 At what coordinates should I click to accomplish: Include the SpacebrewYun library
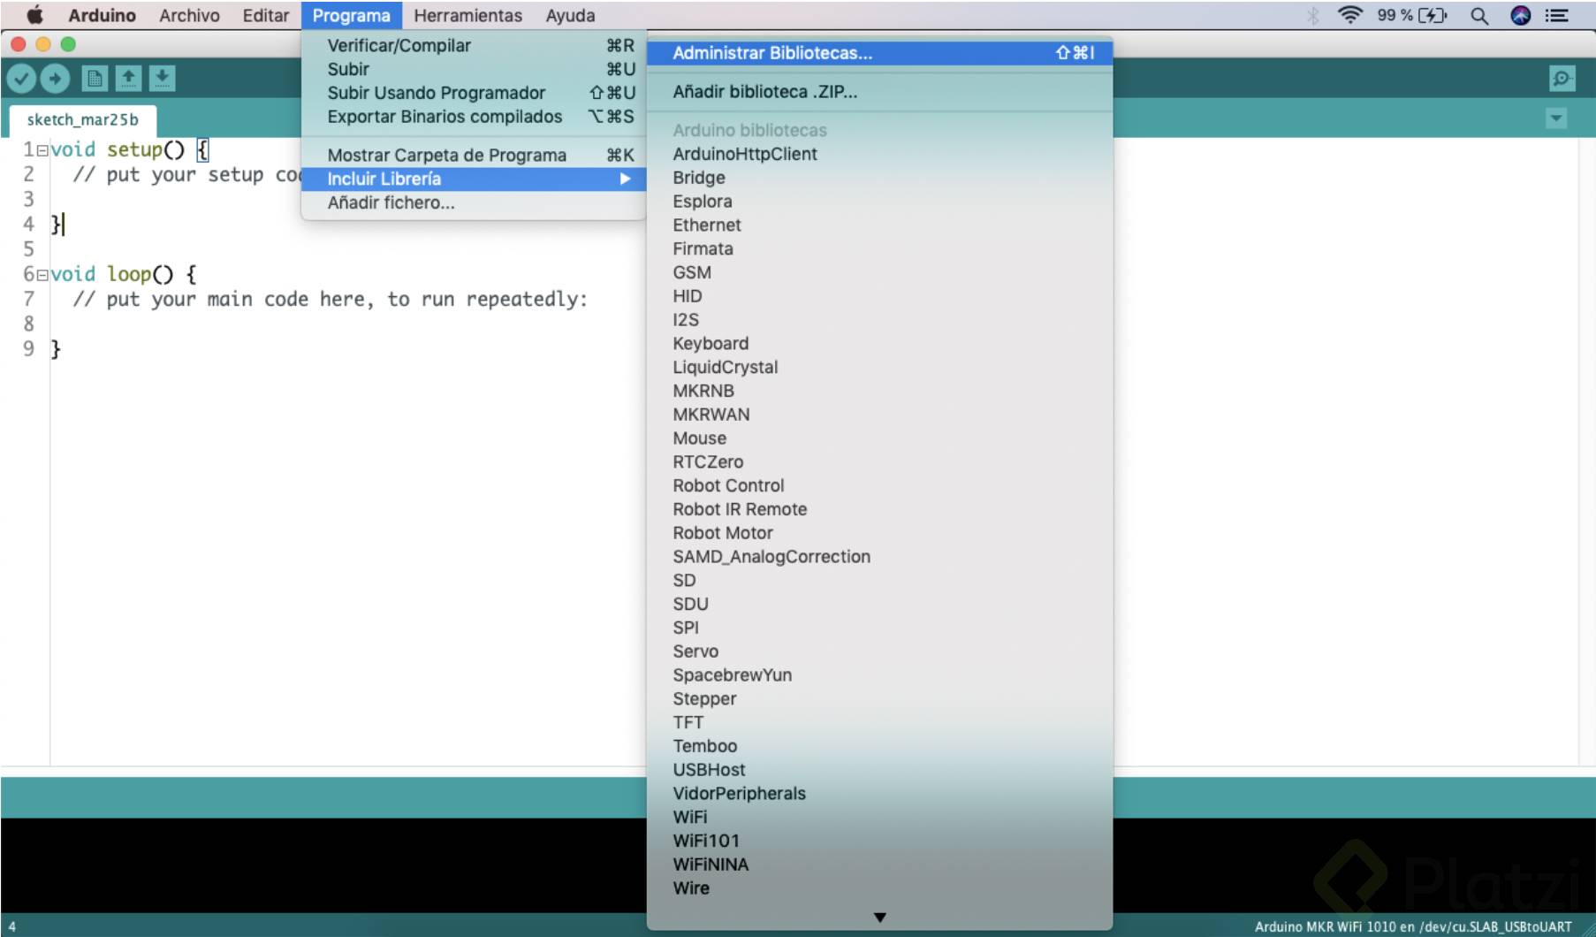point(879,675)
